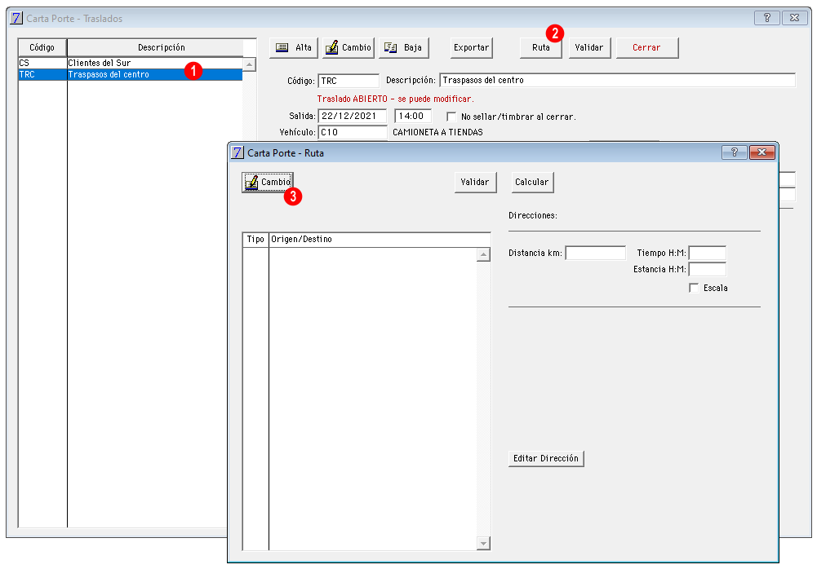Screen dimensions: 817x569
Task: Click the Alta button in the Traslados toolbar
Action: (x=294, y=48)
